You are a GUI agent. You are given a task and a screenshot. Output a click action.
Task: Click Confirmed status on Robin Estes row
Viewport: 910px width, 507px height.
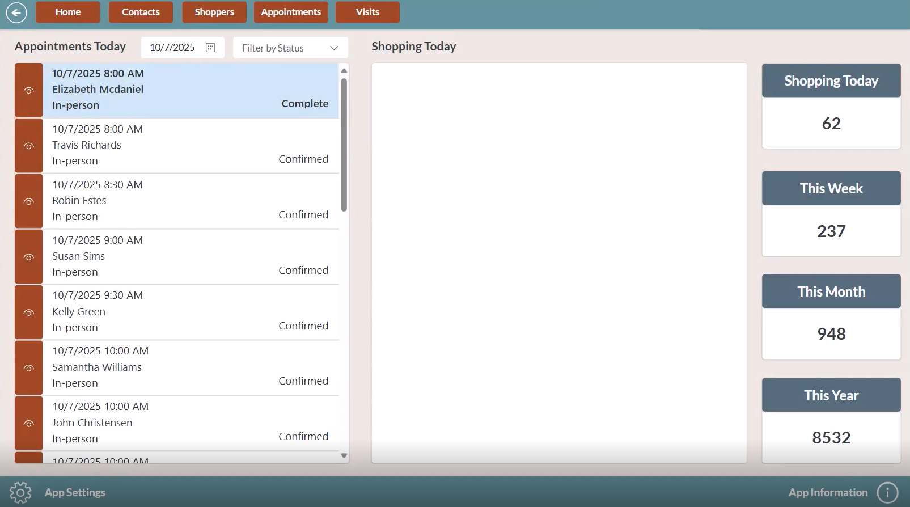pyautogui.click(x=303, y=214)
